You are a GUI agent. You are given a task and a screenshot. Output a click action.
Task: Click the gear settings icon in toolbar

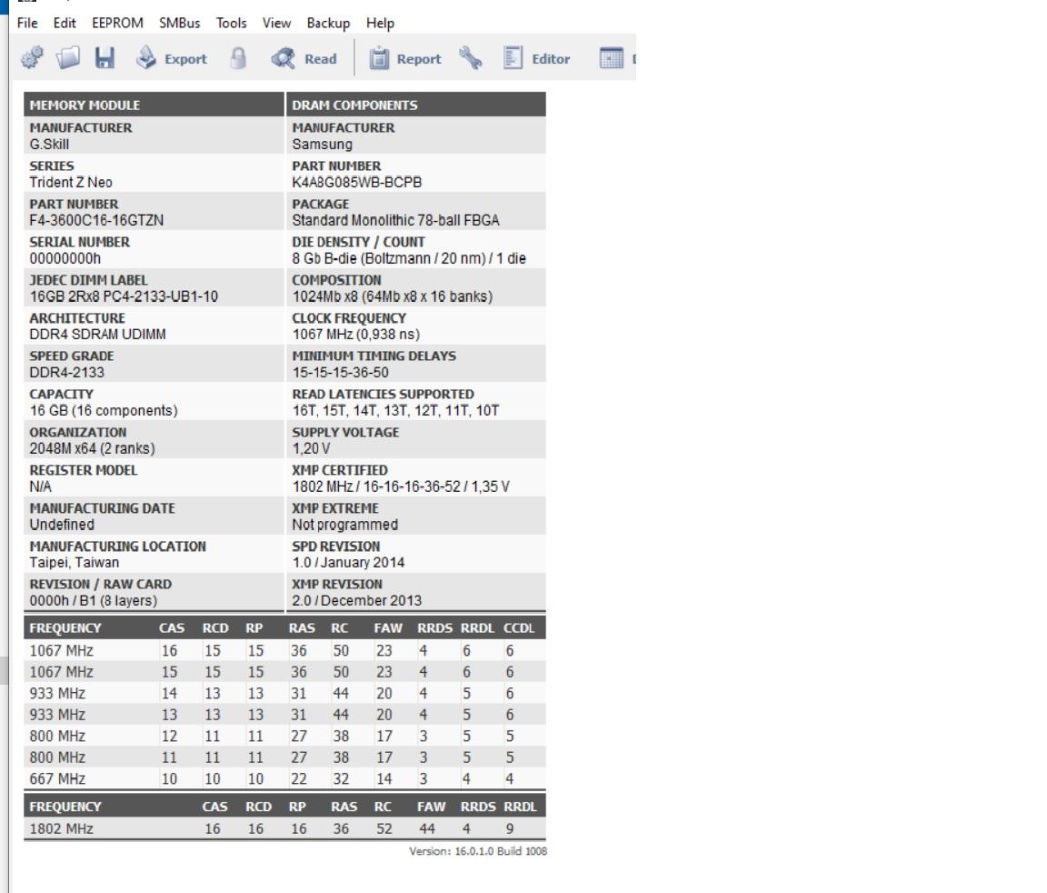[x=32, y=58]
